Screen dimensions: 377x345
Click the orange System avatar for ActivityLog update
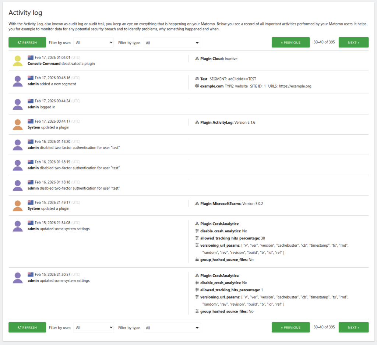pyautogui.click(x=18, y=125)
